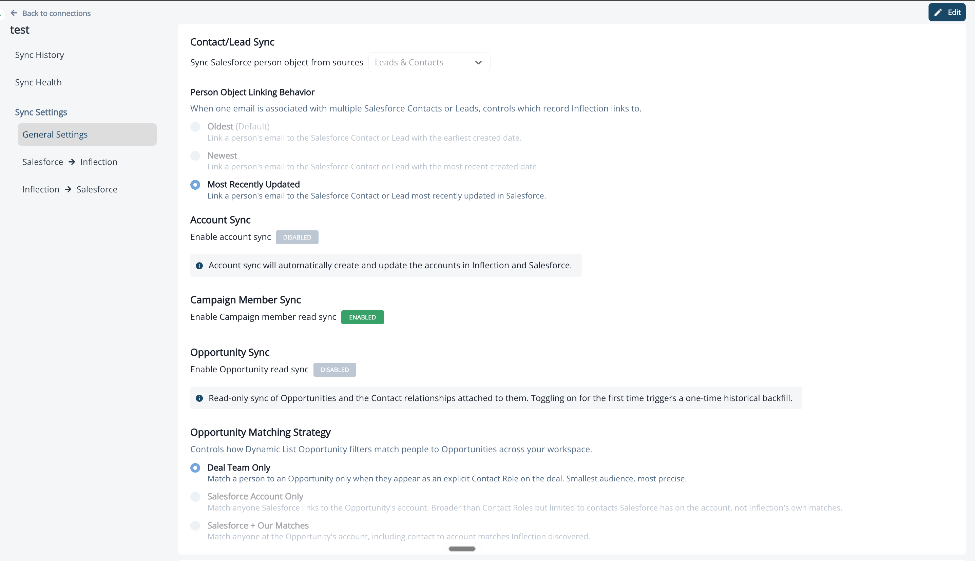Toggle Campaign member ENABLED badge
Screen dimensions: 975x561
(362, 317)
